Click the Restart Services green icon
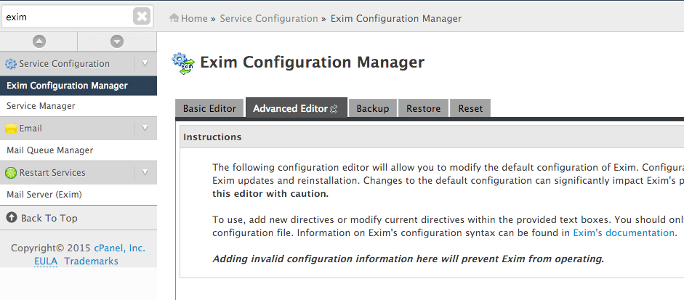The image size is (684, 300). point(11,173)
